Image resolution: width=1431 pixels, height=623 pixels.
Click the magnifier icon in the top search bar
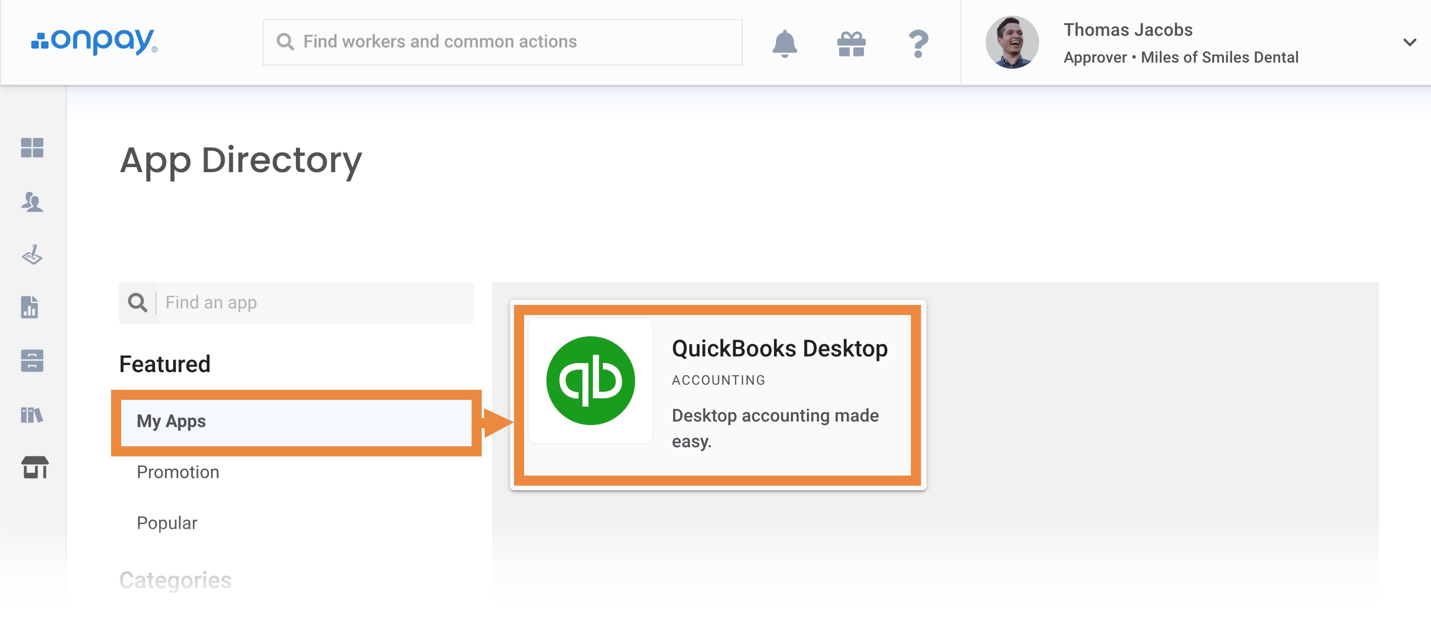click(x=285, y=41)
